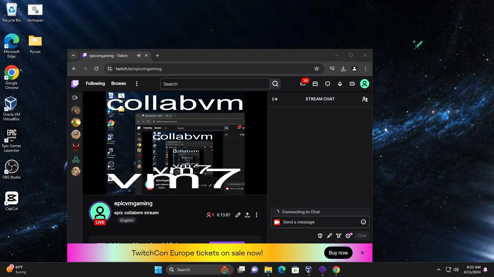Image resolution: width=494 pixels, height=277 pixels.
Task: Click the live stream video player
Action: pos(175,143)
